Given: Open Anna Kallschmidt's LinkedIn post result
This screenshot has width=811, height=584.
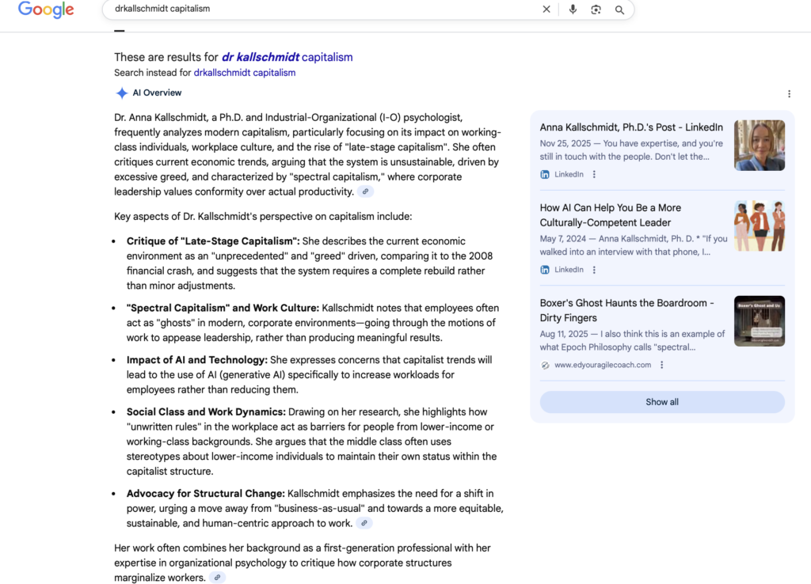Looking at the screenshot, I should pyautogui.click(x=631, y=127).
